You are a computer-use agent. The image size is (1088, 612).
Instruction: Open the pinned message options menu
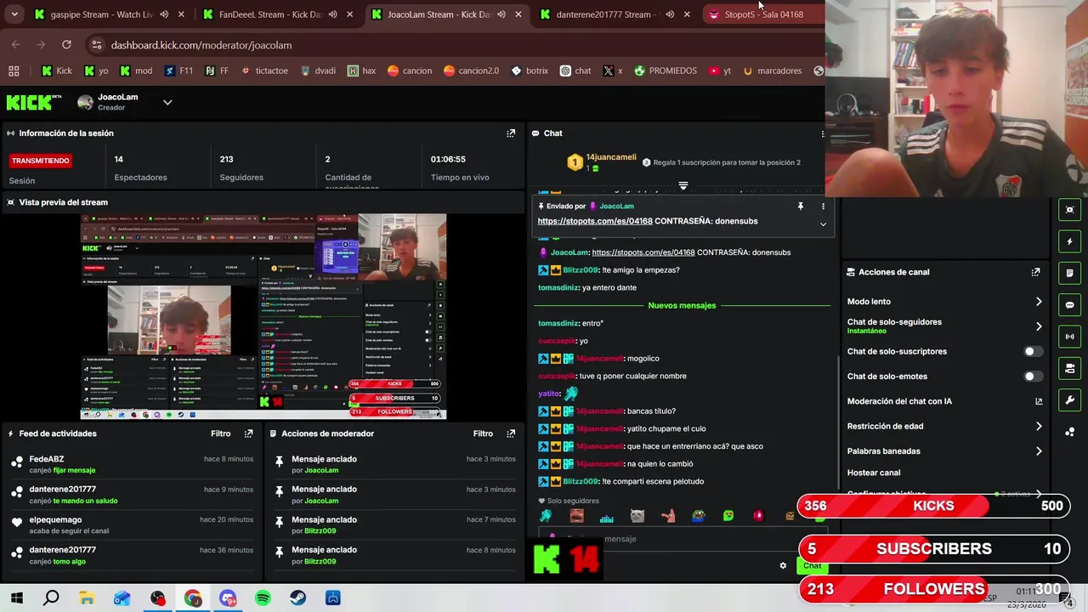[x=823, y=206]
